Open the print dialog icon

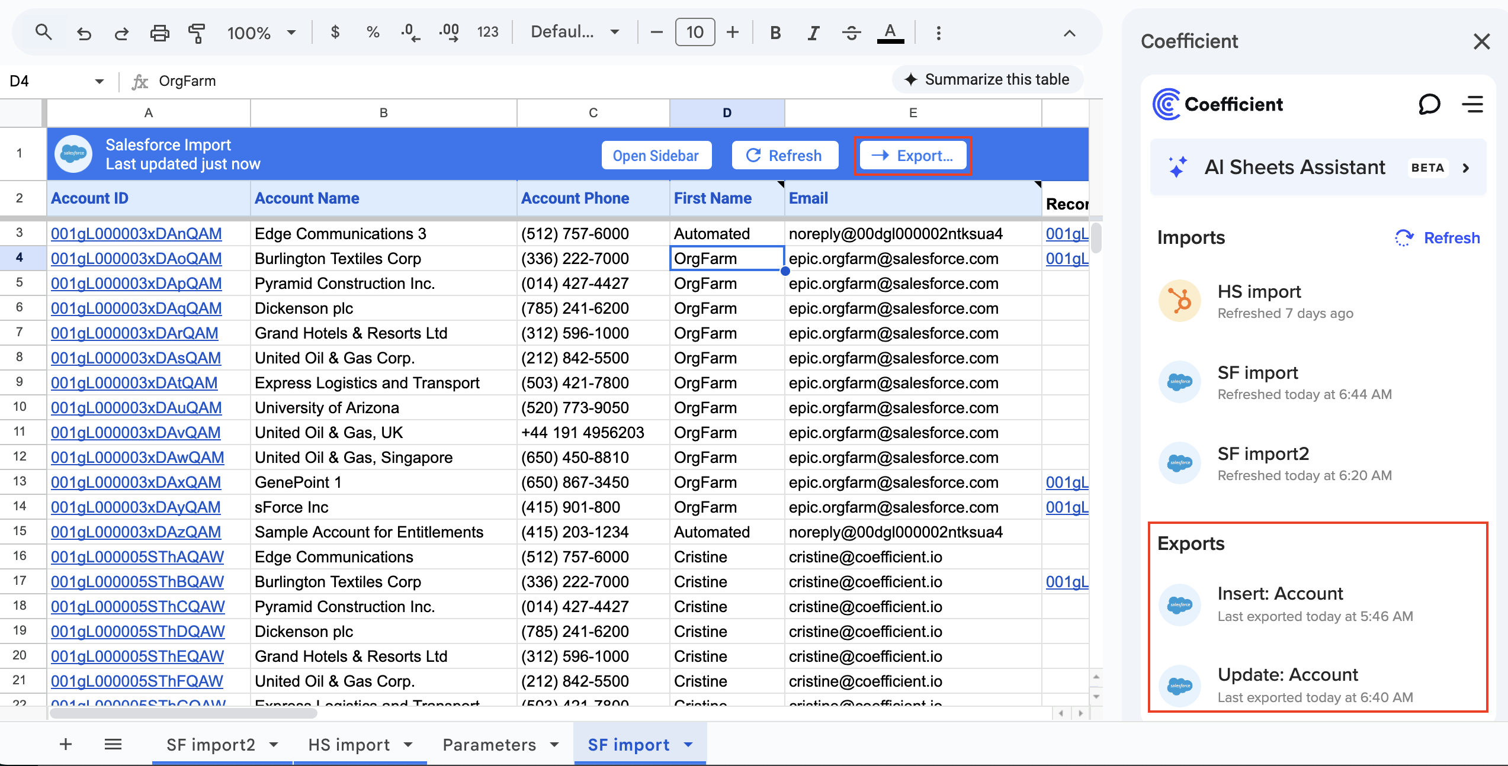click(x=159, y=33)
